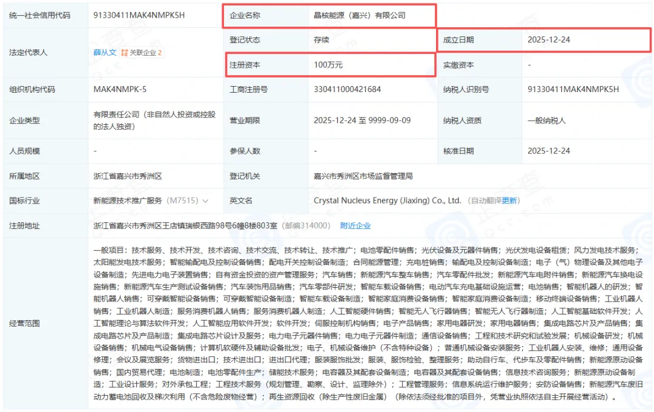
Task: Click the 纳税人识别号 label
Action: click(x=466, y=89)
